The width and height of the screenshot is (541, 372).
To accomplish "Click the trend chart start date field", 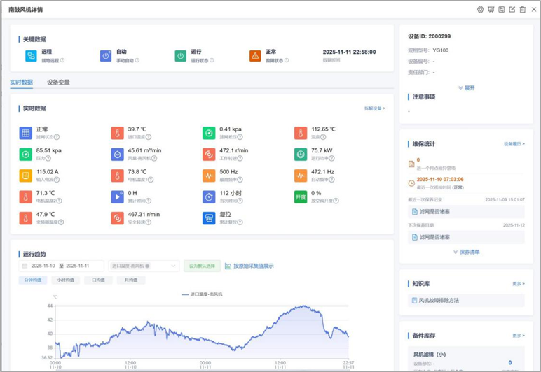I will 42,266.
